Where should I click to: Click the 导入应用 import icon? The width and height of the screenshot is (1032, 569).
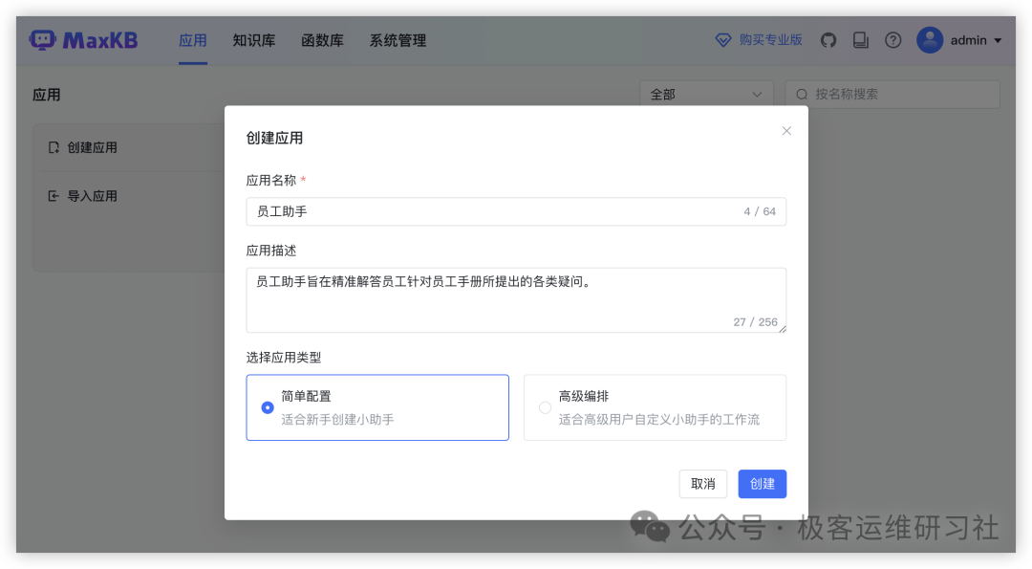pos(54,196)
